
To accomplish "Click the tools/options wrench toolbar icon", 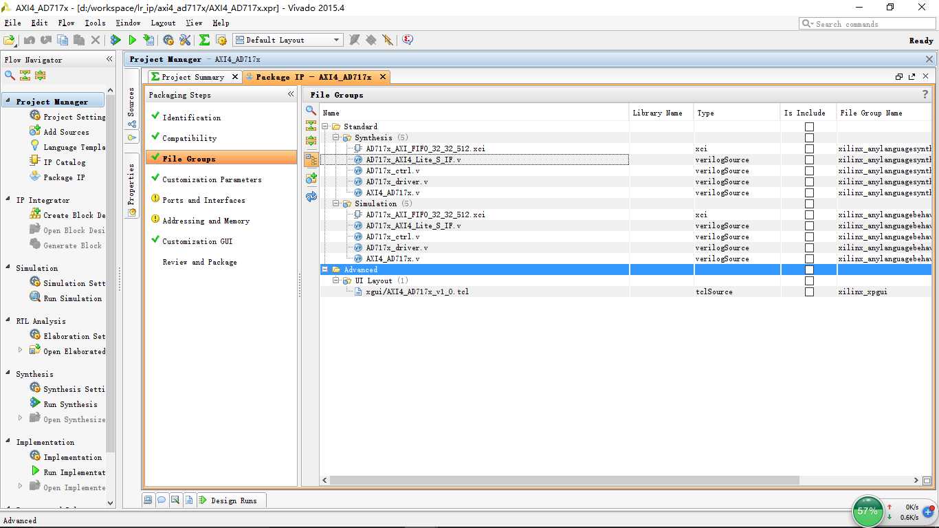I will coord(185,40).
